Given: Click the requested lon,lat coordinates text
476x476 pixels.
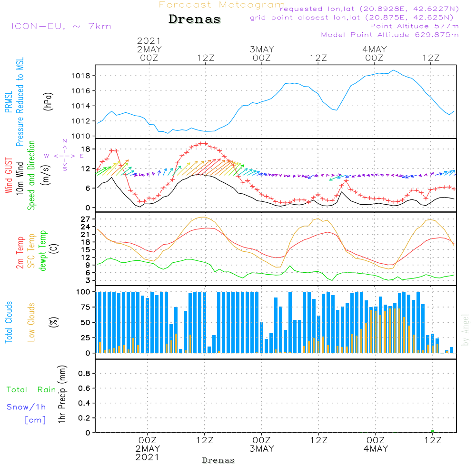Looking at the screenshot, I should [369, 9].
